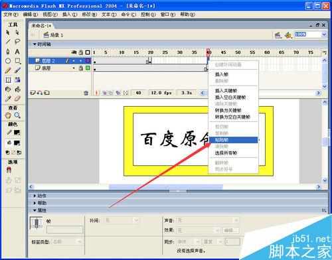Select the Fill Transform tool

17,80
